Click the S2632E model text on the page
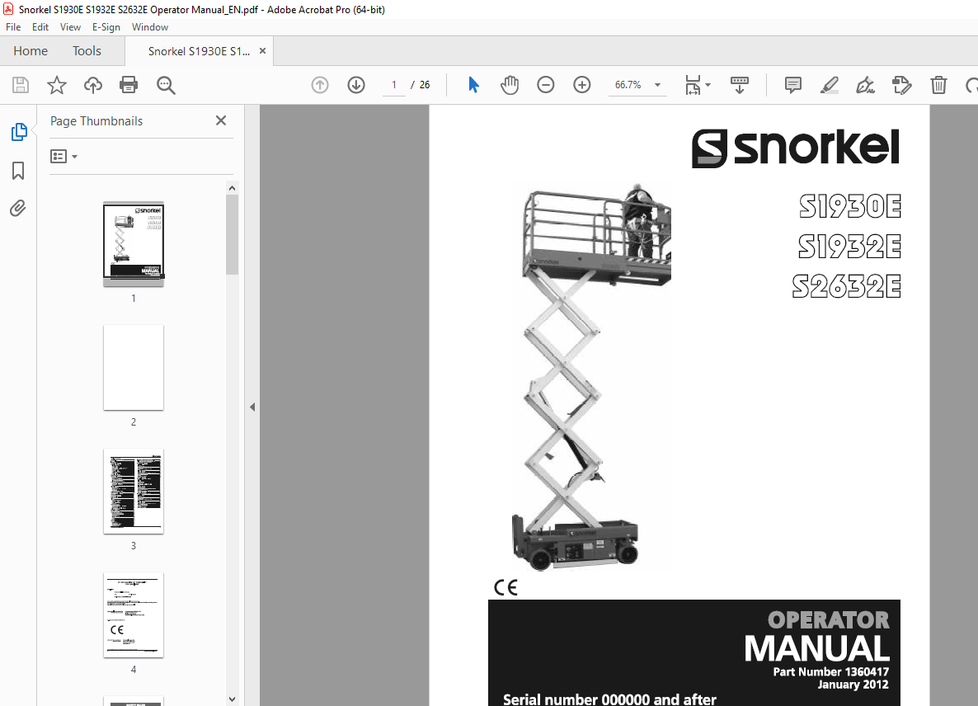 pyautogui.click(x=847, y=286)
